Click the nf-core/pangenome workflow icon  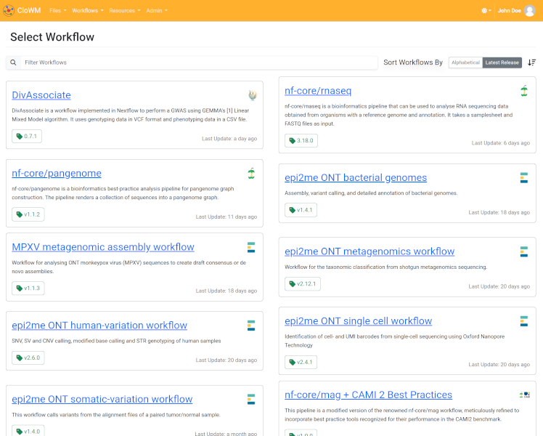251,173
